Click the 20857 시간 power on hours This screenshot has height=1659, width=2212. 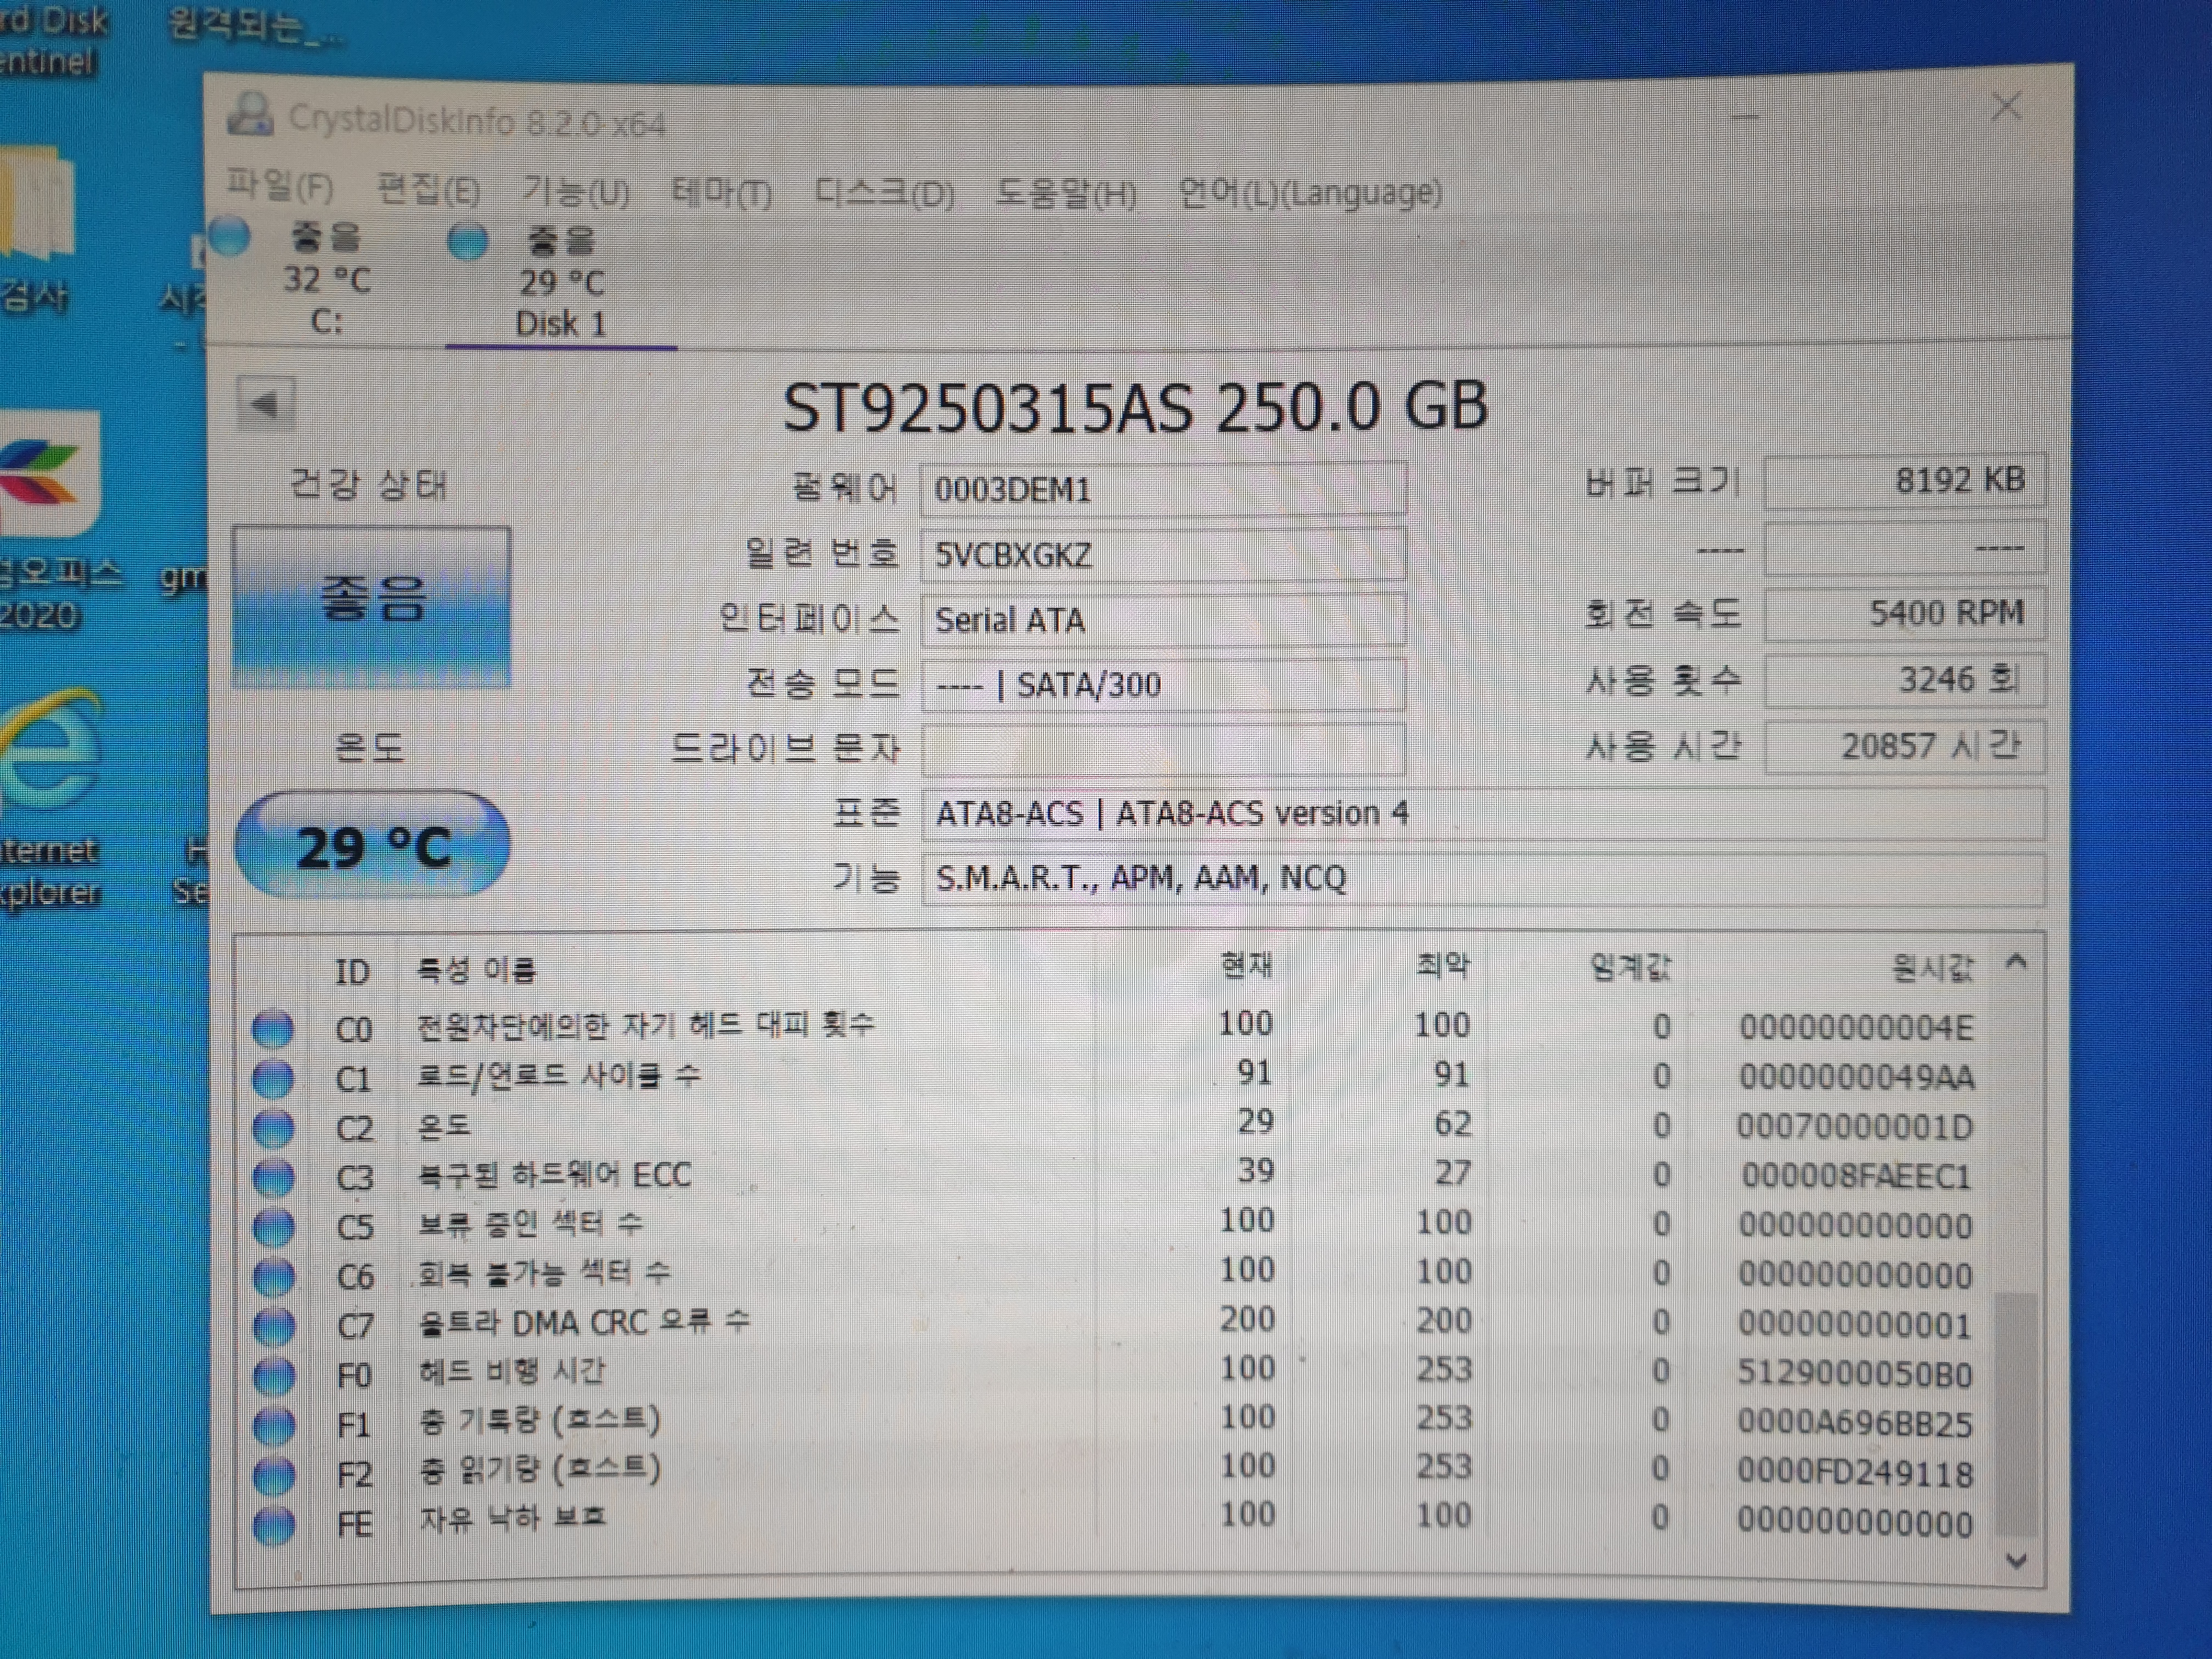(1904, 746)
